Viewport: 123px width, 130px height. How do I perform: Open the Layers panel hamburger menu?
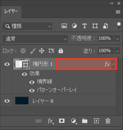coord(118,12)
